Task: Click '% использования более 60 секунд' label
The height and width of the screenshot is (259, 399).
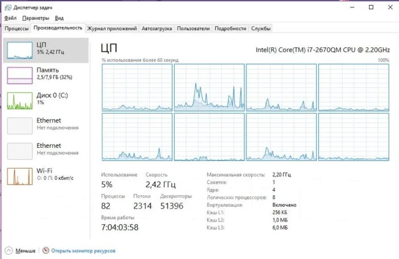Action: point(140,60)
